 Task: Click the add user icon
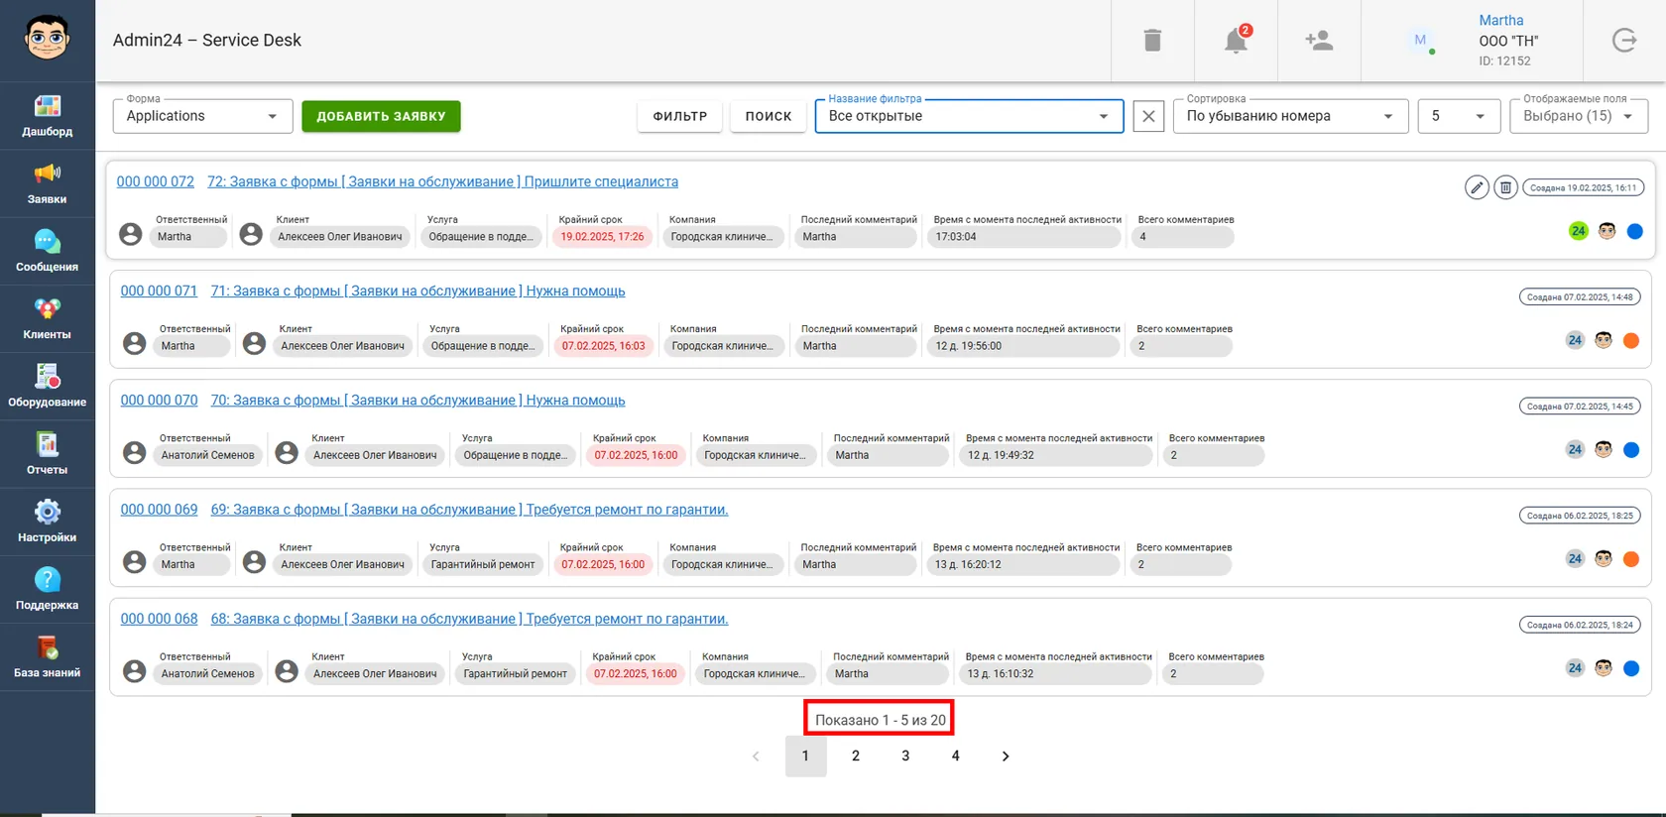tap(1319, 41)
